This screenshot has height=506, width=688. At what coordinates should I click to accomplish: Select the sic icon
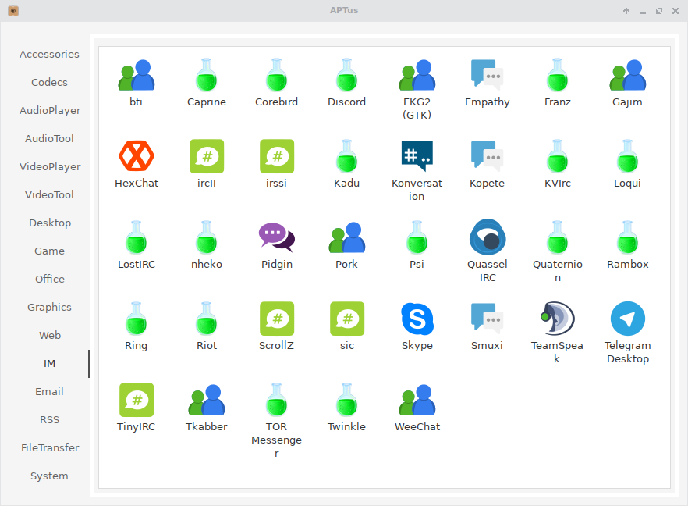346,319
